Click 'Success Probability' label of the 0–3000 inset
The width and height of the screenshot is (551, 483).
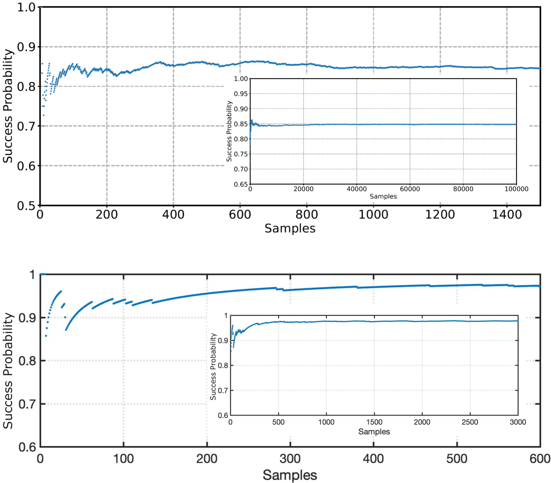(x=213, y=366)
